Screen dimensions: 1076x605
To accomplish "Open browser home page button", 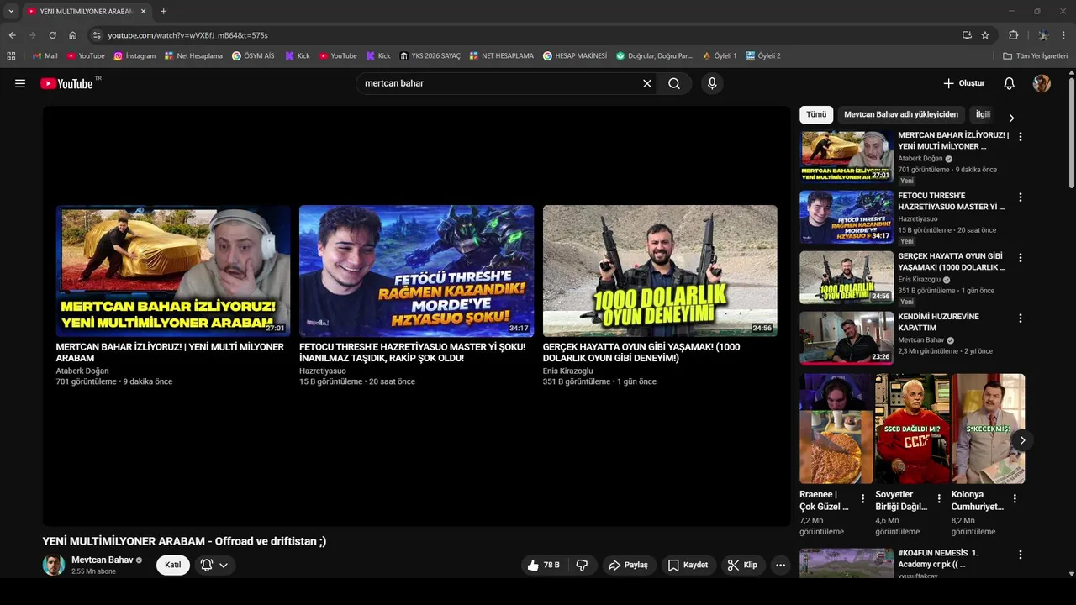I will coord(72,35).
